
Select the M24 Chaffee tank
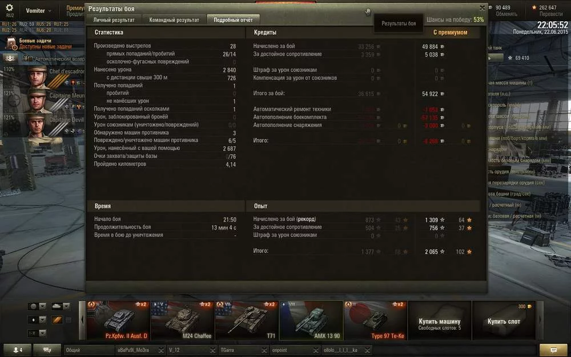pyautogui.click(x=183, y=320)
